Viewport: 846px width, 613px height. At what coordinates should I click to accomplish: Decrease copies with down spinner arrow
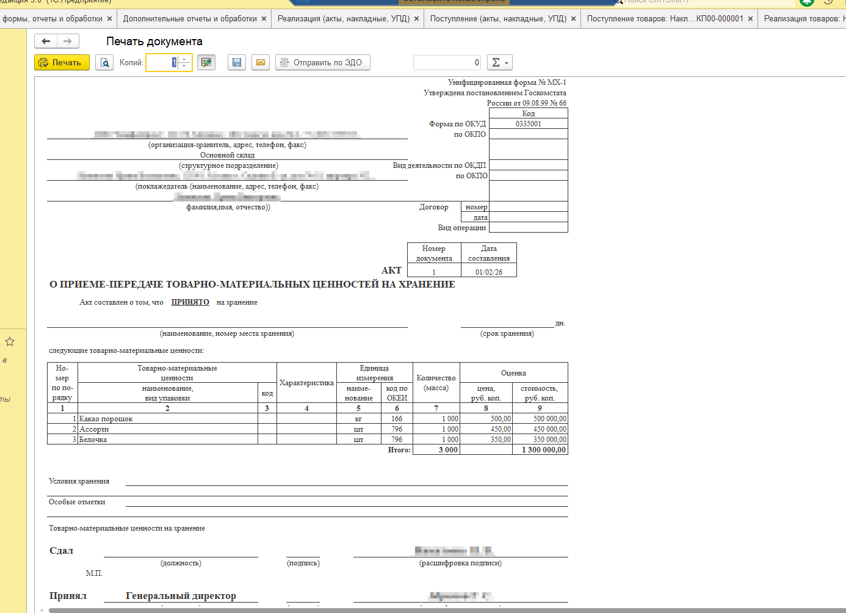click(185, 66)
